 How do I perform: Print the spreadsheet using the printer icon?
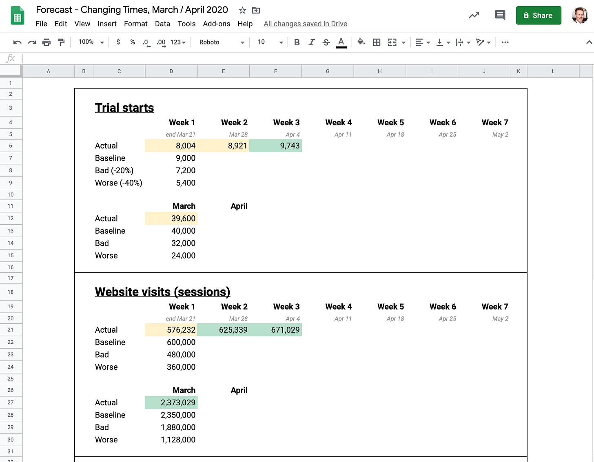(x=47, y=42)
